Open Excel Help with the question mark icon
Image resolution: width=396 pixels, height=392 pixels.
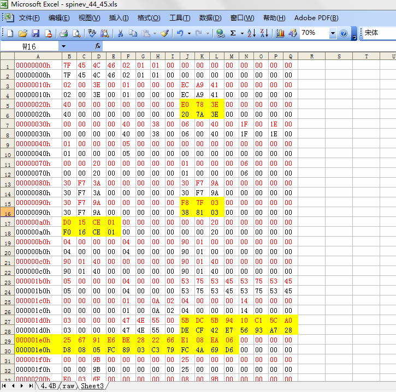[344, 33]
